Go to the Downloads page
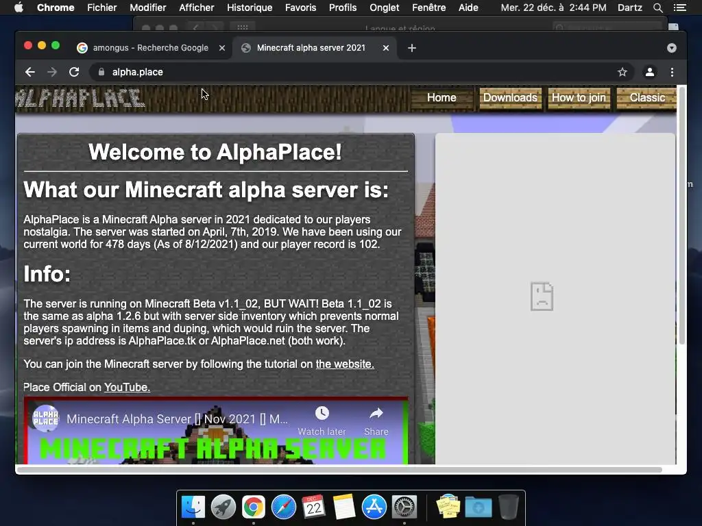Viewport: 702px width, 526px height. 510,98
